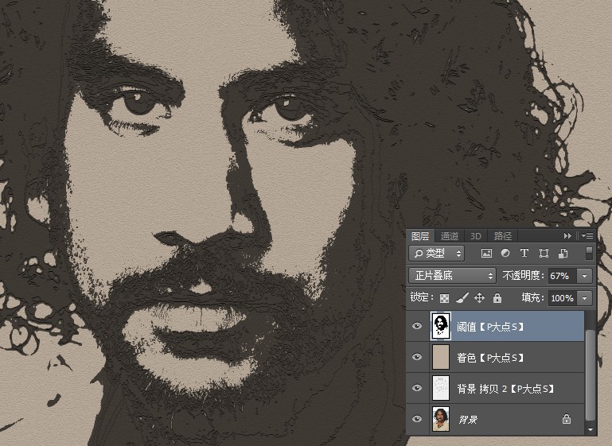Open the 正片叠底 blend mode dropdown

(x=452, y=276)
